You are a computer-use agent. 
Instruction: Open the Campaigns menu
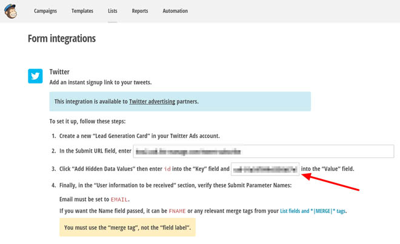45,11
